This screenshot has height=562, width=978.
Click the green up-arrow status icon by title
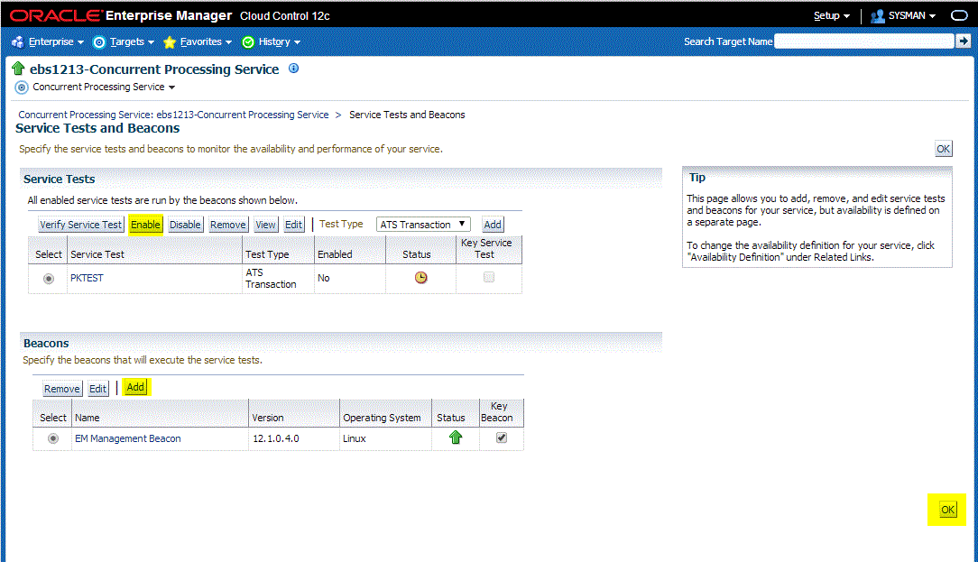pyautogui.click(x=18, y=69)
